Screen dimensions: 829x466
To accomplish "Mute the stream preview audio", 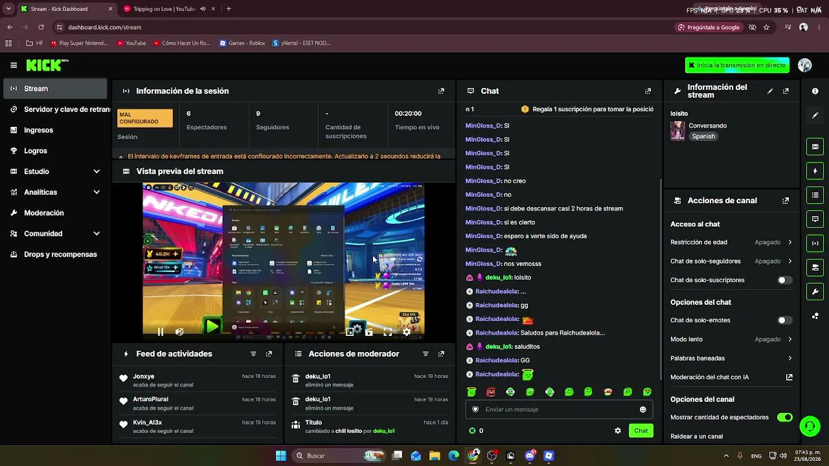I will [x=179, y=332].
